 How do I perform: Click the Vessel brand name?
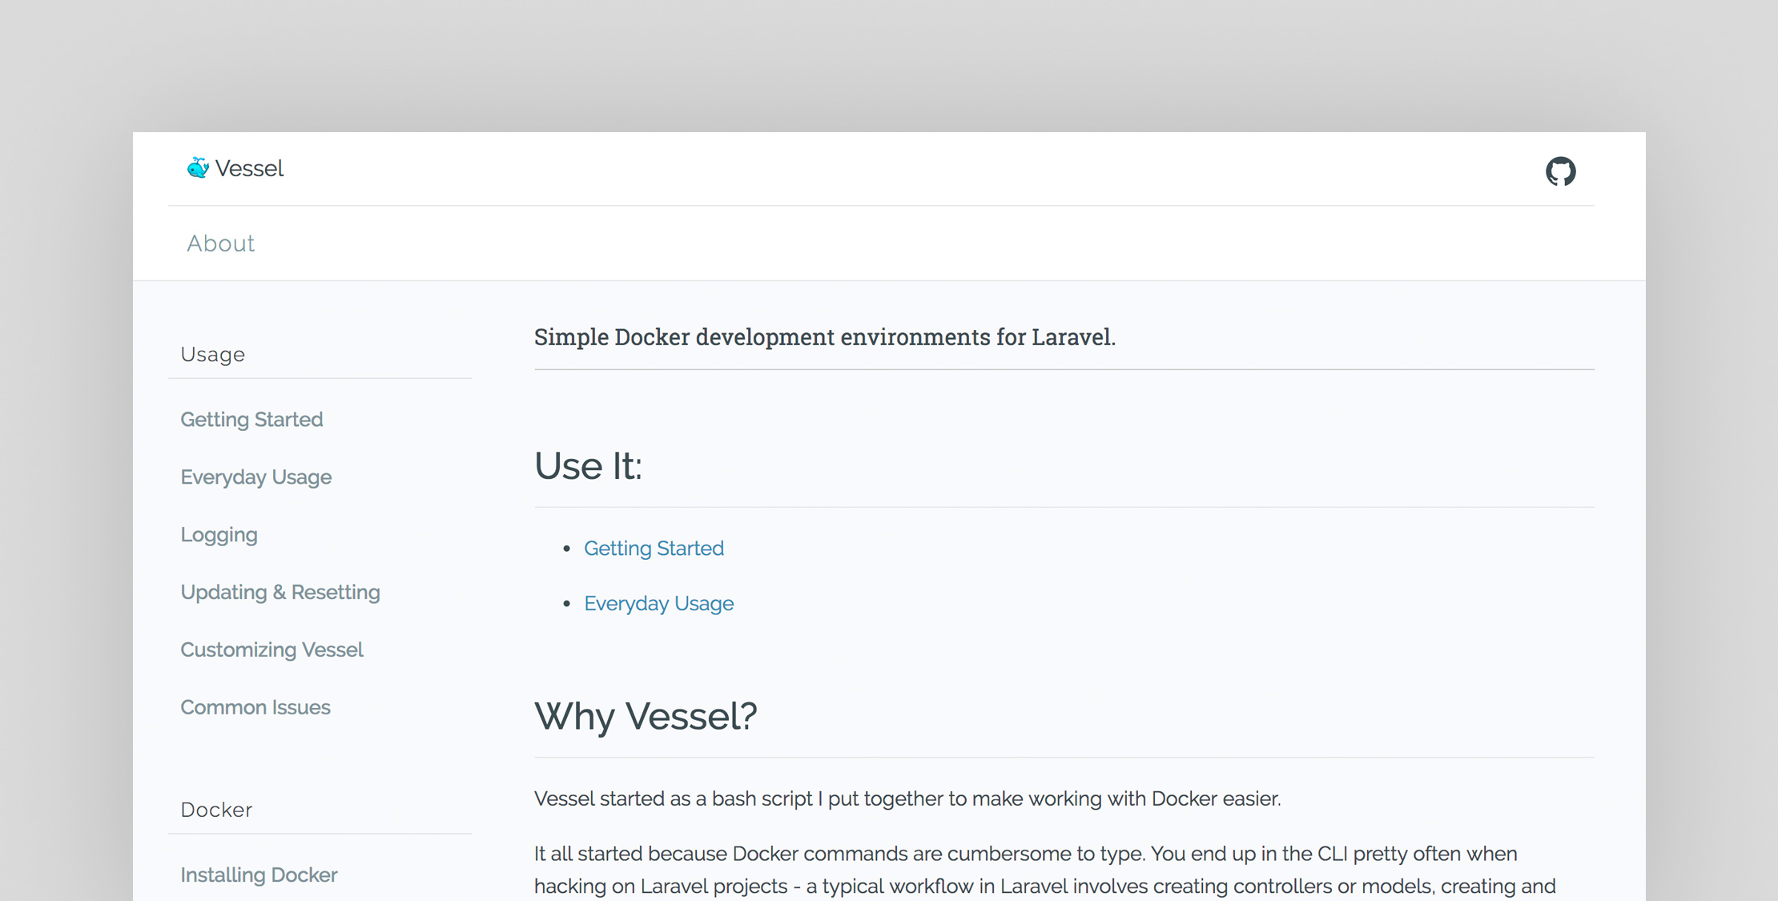pyautogui.click(x=249, y=168)
